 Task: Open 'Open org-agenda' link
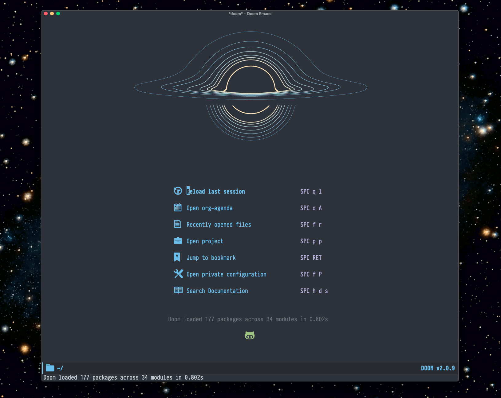(210, 208)
